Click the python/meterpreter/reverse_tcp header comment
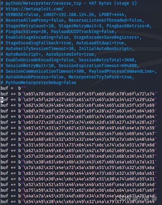The height and width of the screenshot is (205, 162). pos(69,3)
